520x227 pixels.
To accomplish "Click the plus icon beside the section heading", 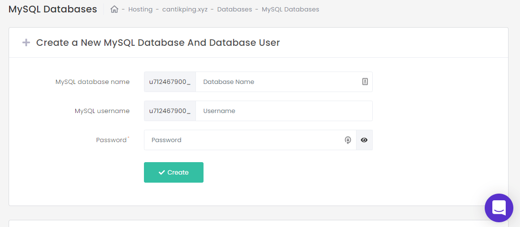I will tap(26, 42).
